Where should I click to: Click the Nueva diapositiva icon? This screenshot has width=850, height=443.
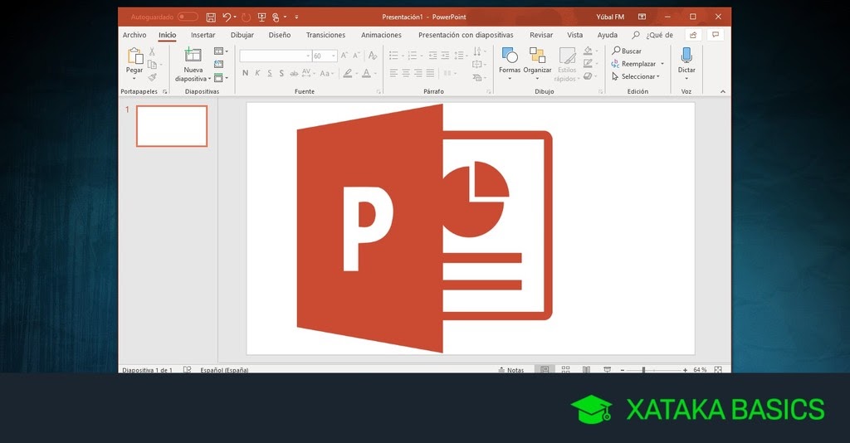click(193, 55)
